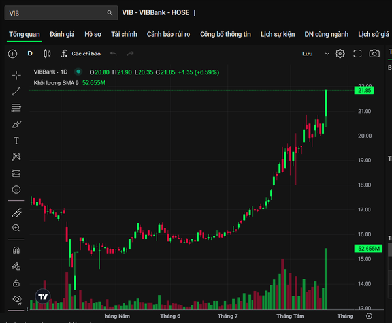
Task: Select the forecast and position tool
Action: coord(16,173)
